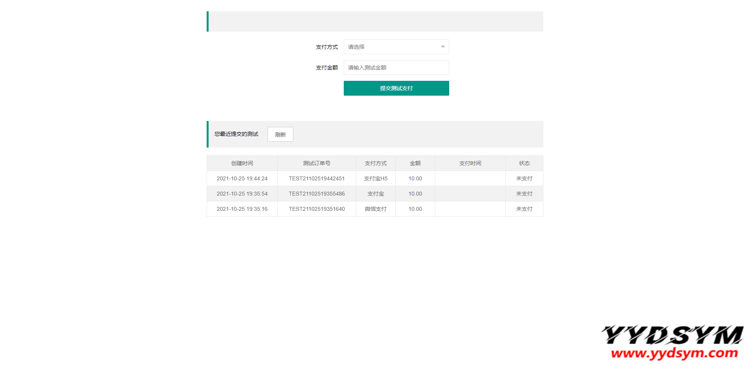The width and height of the screenshot is (750, 365).
Task: Select order number TEST21102519442451
Action: coord(316,178)
